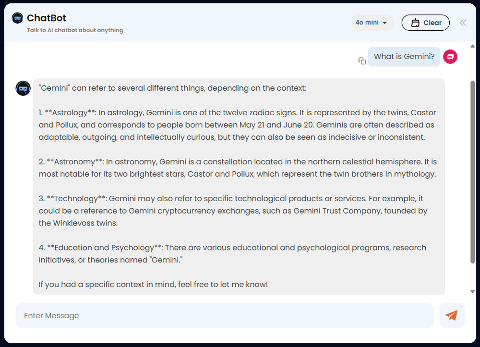Click the "Talk to AI chatbot about anything" subtitle

click(75, 30)
